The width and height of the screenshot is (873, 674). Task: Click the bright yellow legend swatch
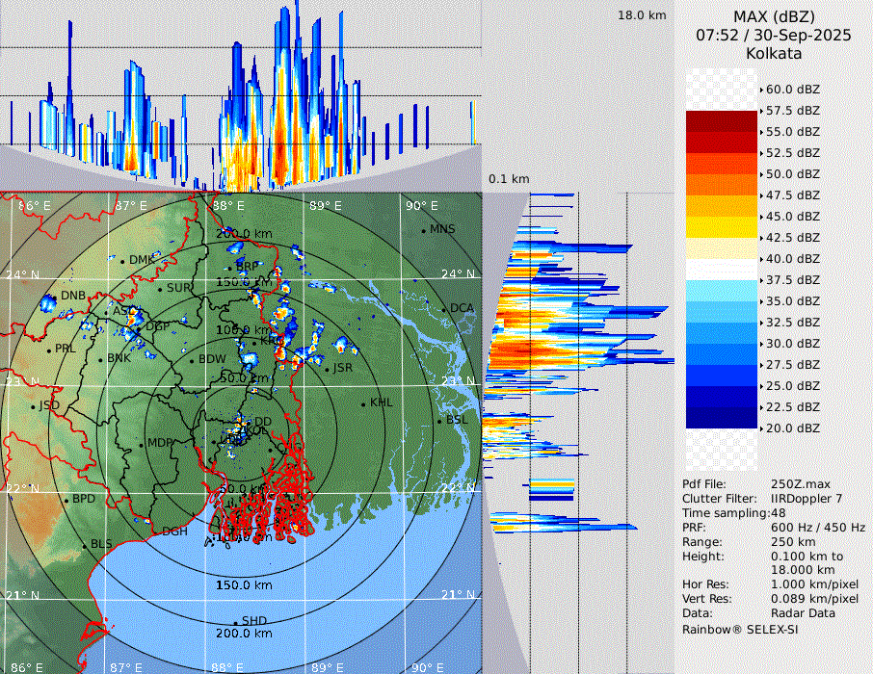(722, 226)
